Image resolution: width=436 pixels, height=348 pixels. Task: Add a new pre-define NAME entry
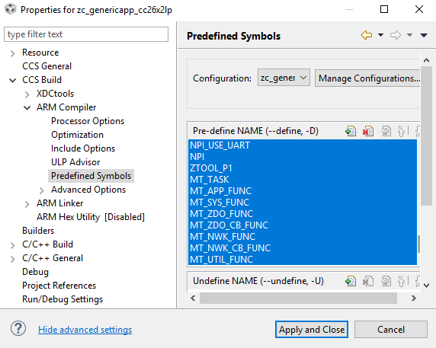click(351, 131)
